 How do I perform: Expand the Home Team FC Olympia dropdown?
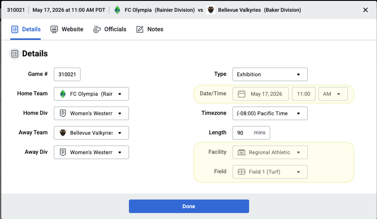click(91, 94)
